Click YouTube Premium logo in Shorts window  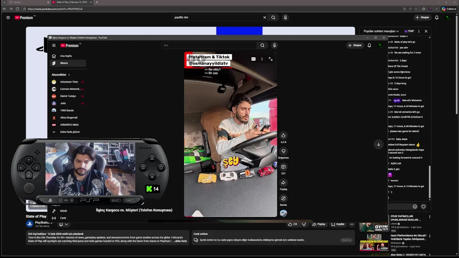coord(69,46)
